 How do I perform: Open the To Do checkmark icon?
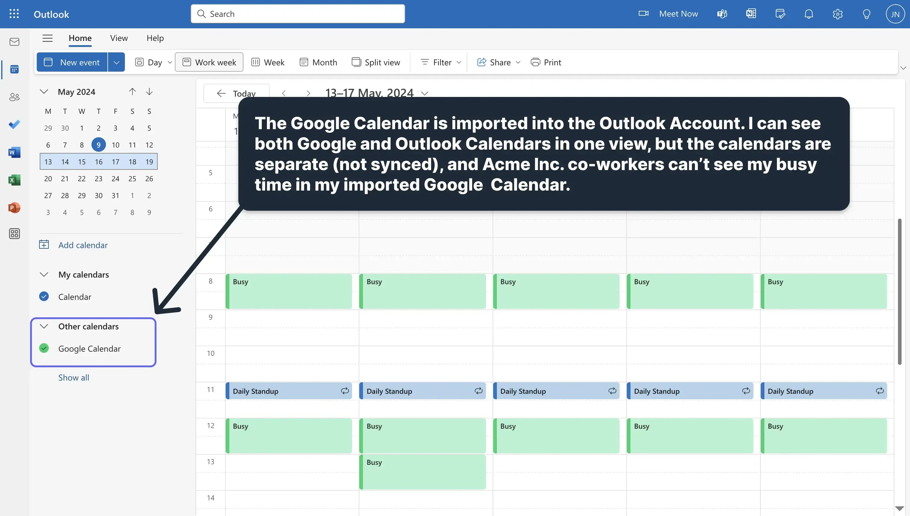[x=14, y=124]
